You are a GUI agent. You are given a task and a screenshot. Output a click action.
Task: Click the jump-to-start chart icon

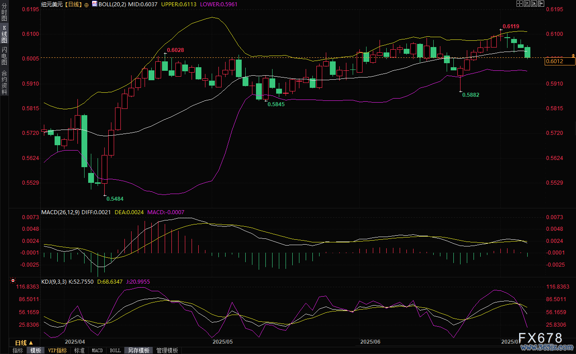527,4
